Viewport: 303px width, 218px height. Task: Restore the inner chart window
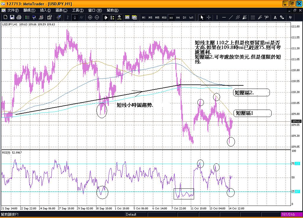click(x=295, y=10)
